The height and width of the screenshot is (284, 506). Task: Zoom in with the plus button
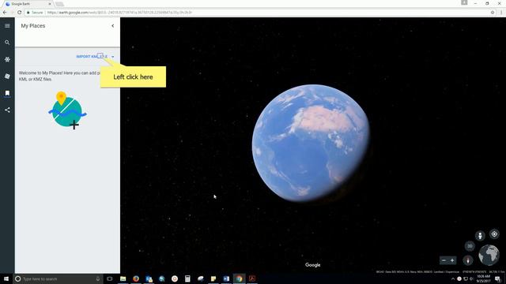click(452, 260)
